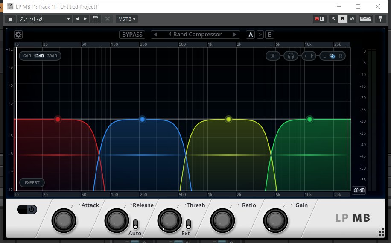Select state A
Viewport: 391px width, 243px height.
pyautogui.click(x=251, y=35)
